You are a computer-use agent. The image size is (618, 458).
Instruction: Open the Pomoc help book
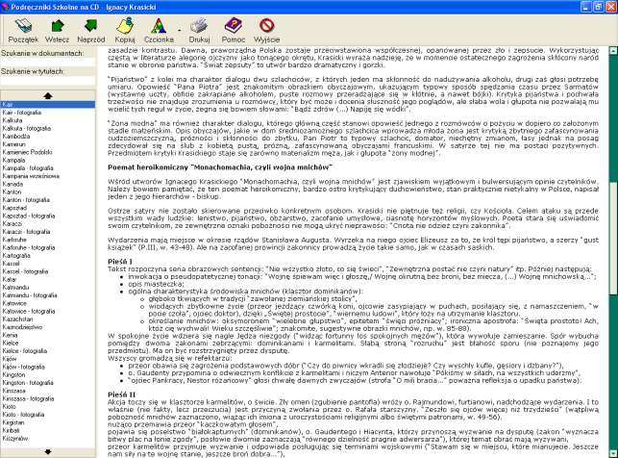click(x=234, y=30)
